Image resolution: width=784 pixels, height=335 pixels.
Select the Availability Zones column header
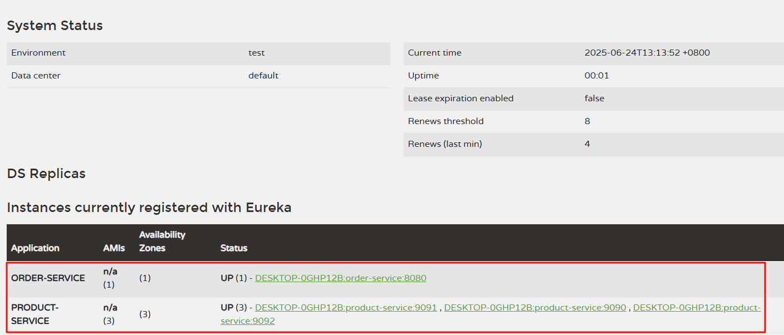[x=162, y=242]
